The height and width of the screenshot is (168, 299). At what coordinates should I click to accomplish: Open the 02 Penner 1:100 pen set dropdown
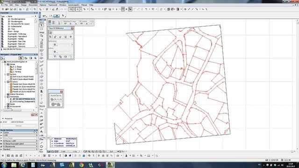coord(20,141)
